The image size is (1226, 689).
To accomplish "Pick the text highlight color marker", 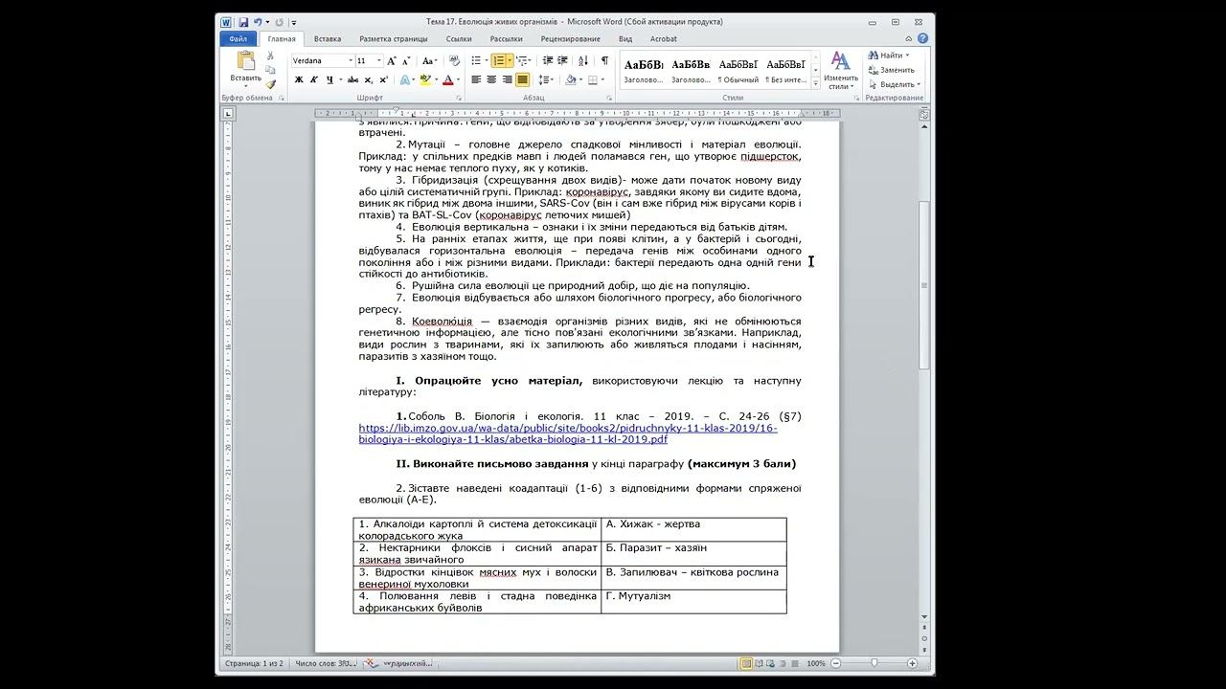I will (x=425, y=79).
